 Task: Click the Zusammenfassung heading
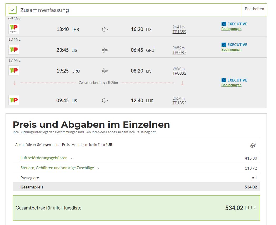(45, 10)
